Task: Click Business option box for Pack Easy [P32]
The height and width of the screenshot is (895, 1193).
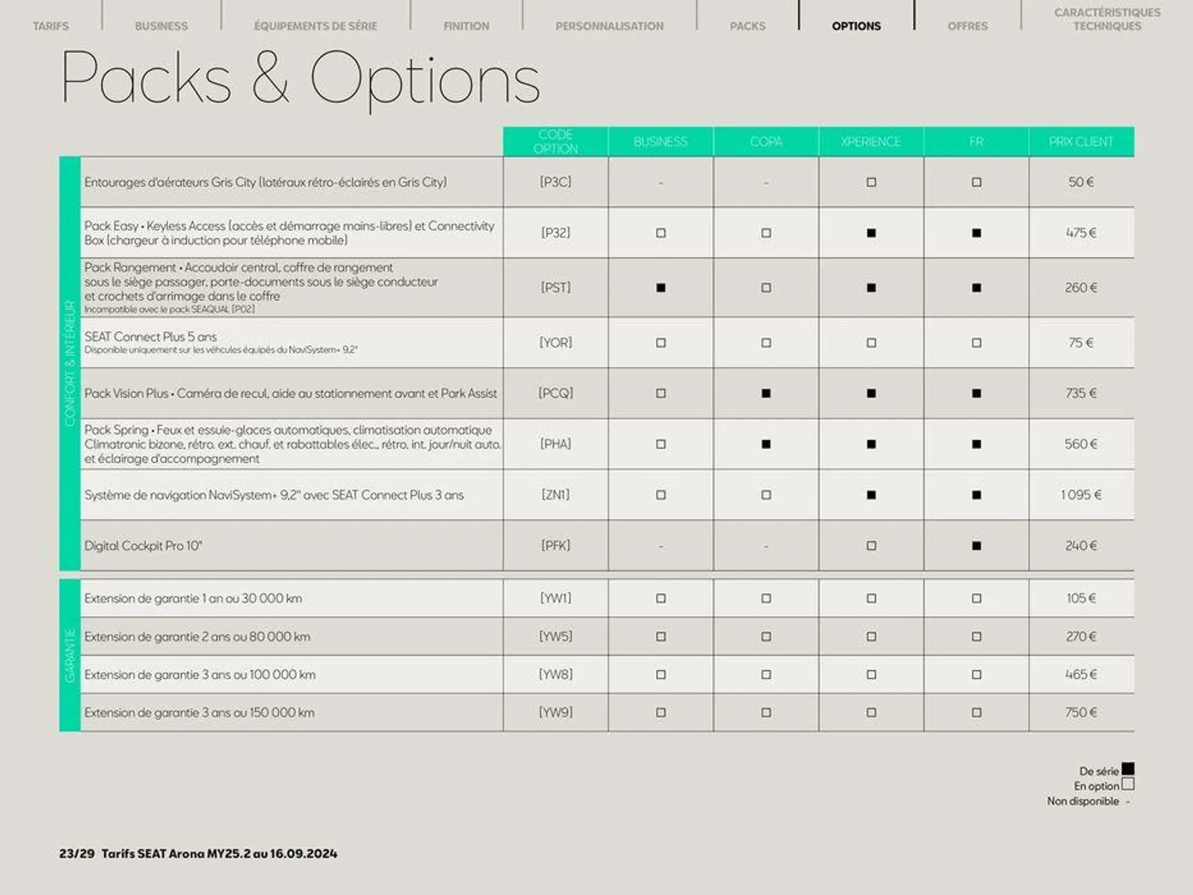Action: tap(661, 234)
